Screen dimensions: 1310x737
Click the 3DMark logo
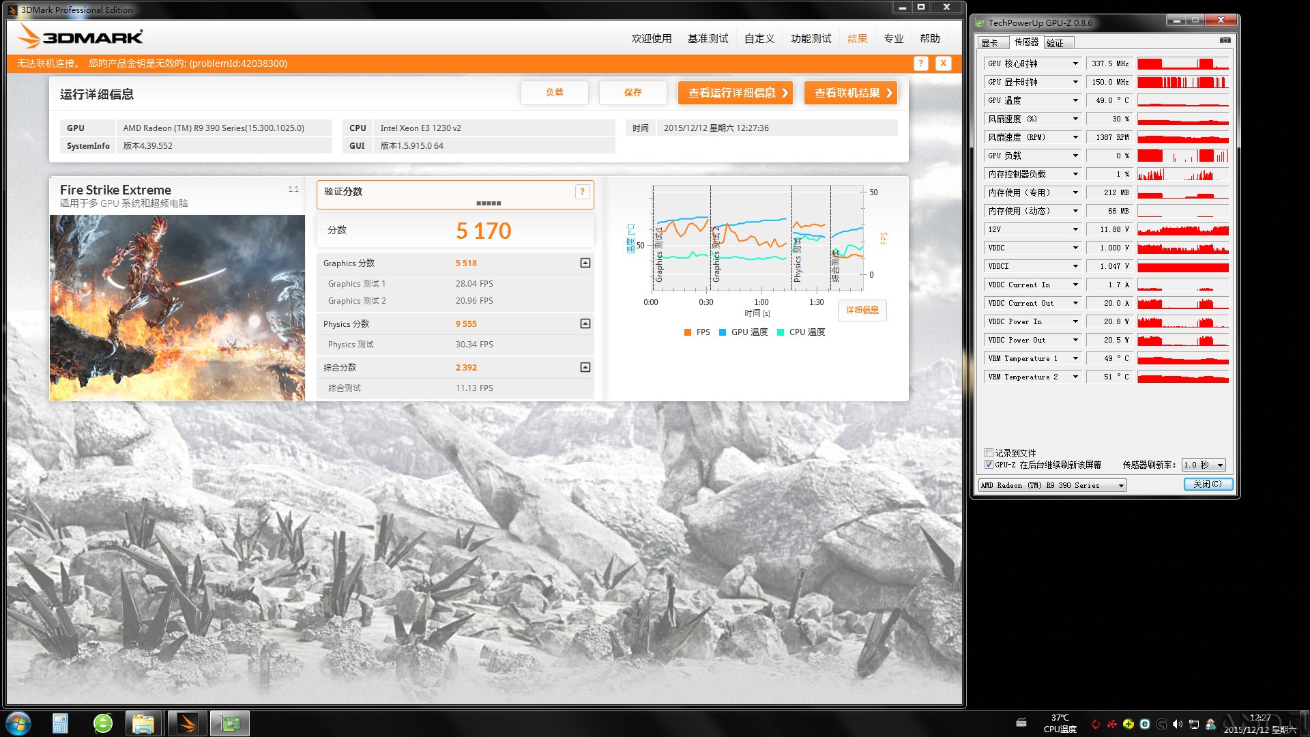click(x=81, y=36)
